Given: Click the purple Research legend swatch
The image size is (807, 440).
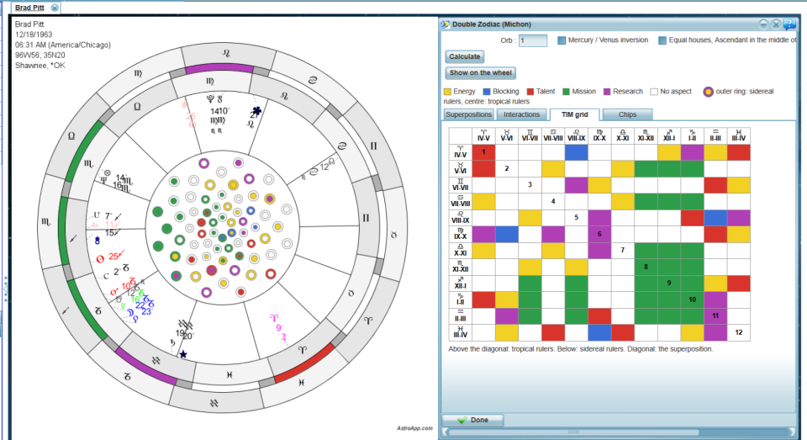Looking at the screenshot, I should (x=607, y=92).
